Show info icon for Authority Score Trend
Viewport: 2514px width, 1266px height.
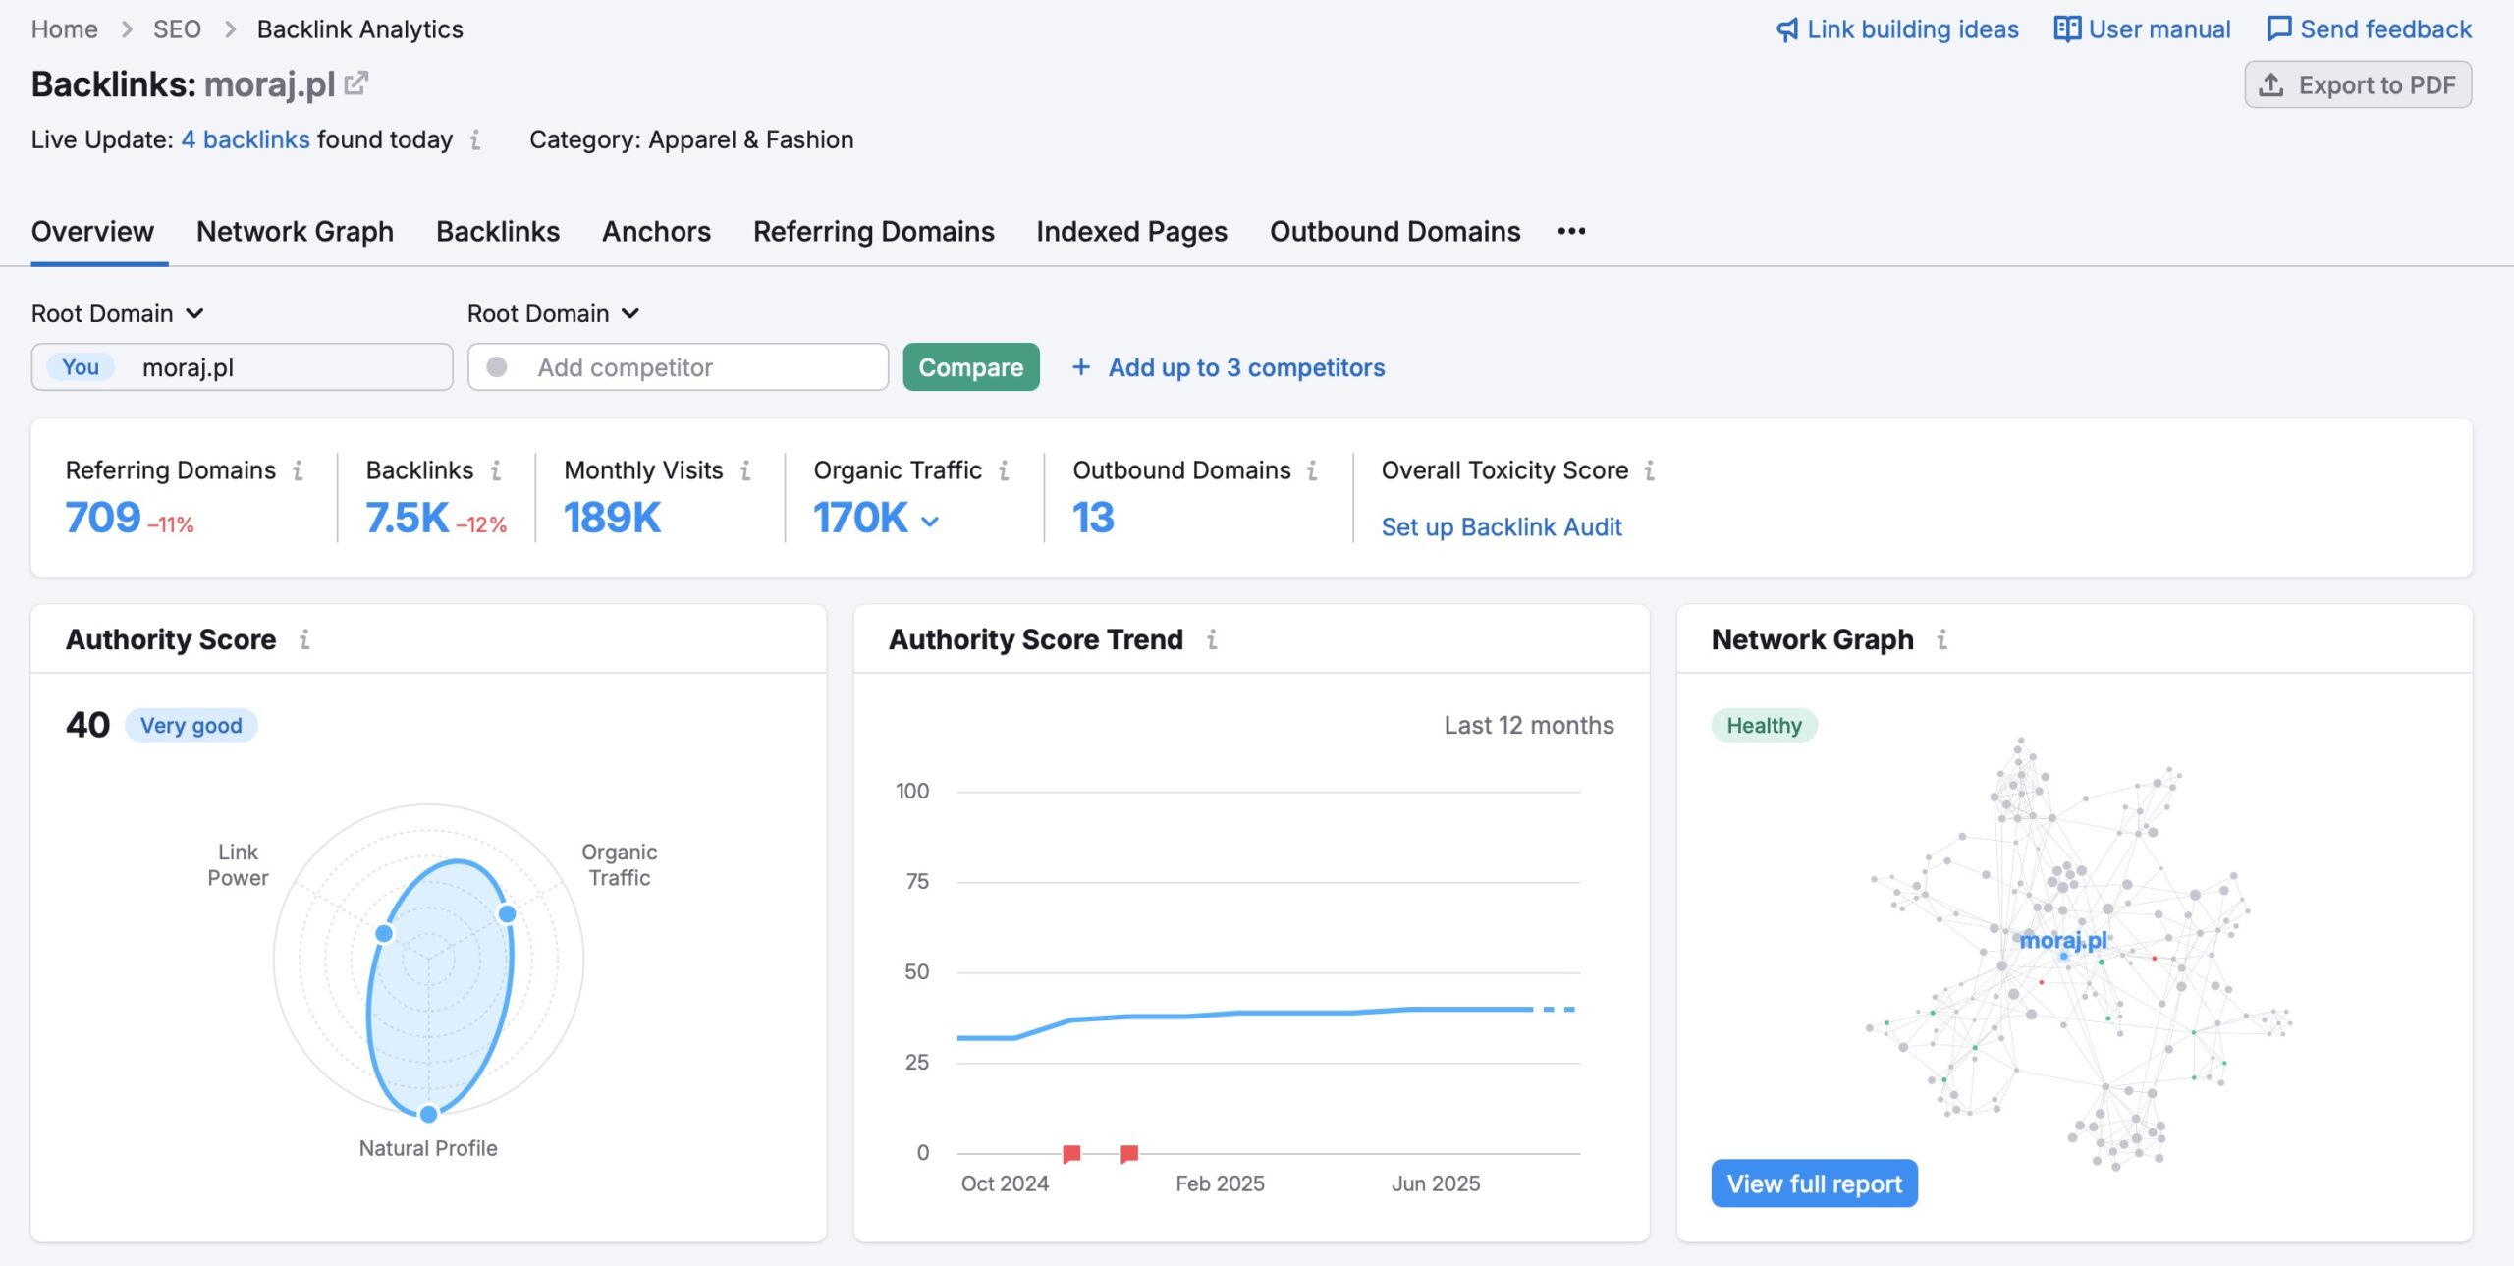click(1212, 639)
